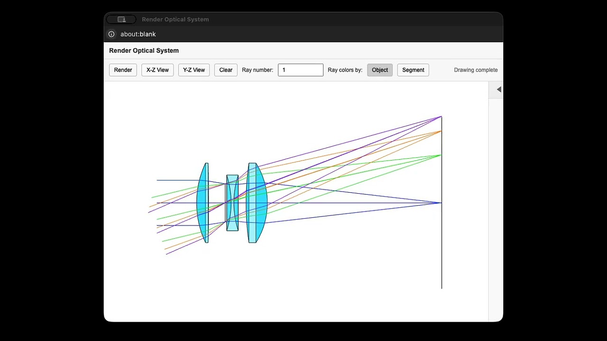Click the Render Optical System heading
Screen dimensions: 607x341
click(144, 51)
